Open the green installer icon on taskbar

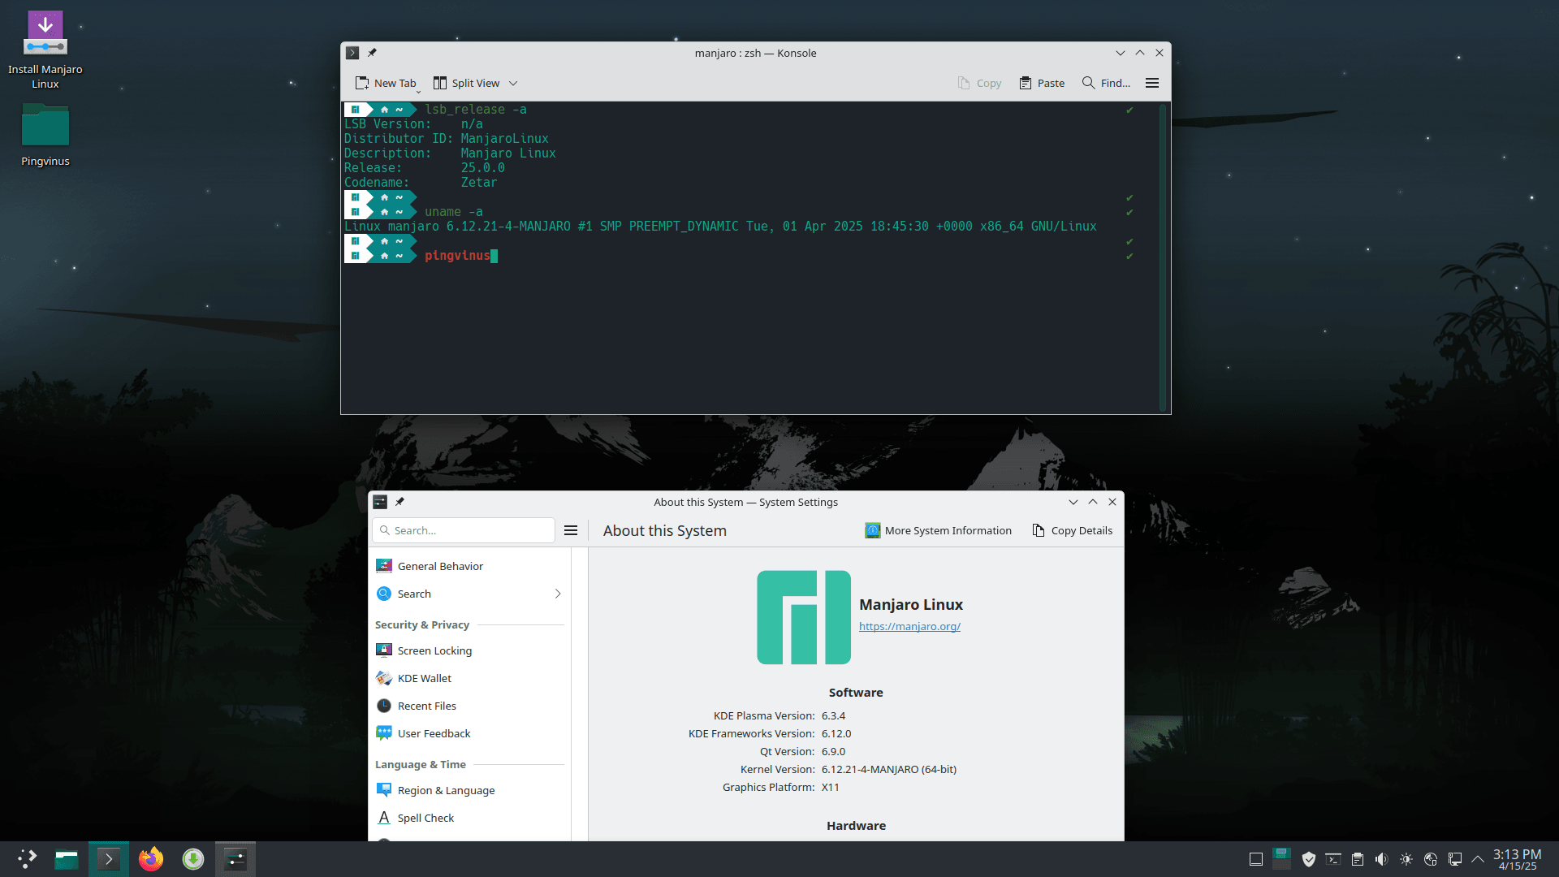(193, 858)
